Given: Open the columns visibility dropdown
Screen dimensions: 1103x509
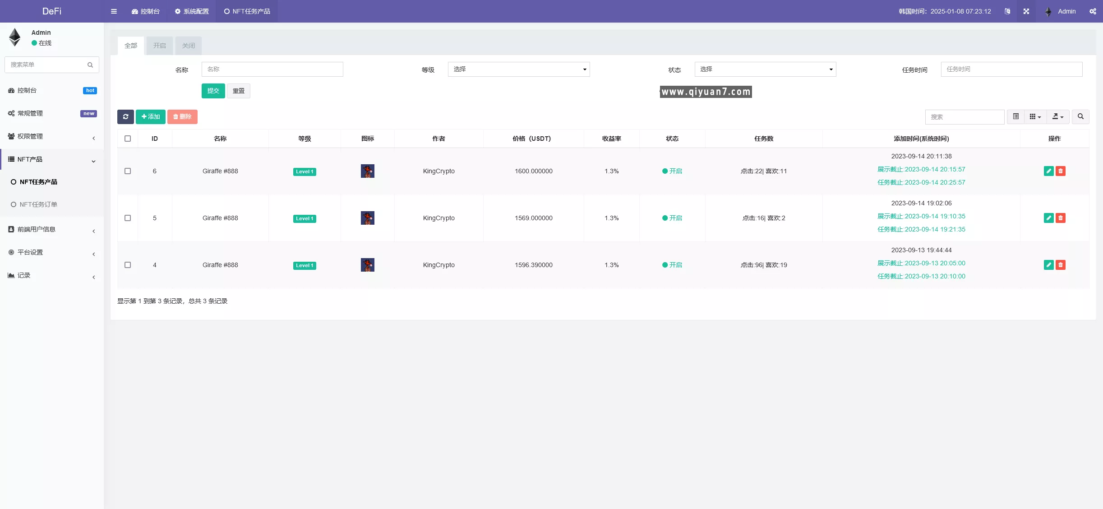Looking at the screenshot, I should pyautogui.click(x=1035, y=117).
